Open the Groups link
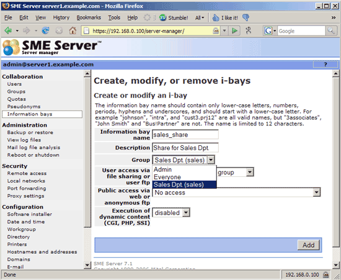 pyautogui.click(x=16, y=91)
